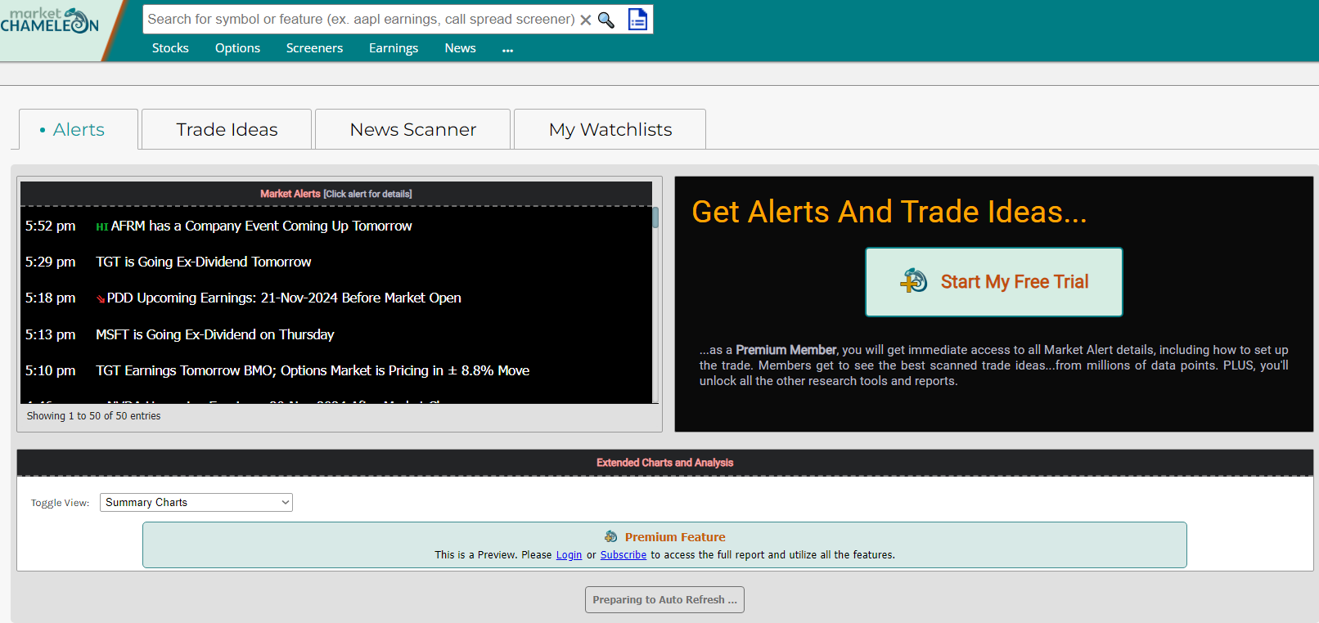Switch to the My Watchlists tab

coord(610,129)
